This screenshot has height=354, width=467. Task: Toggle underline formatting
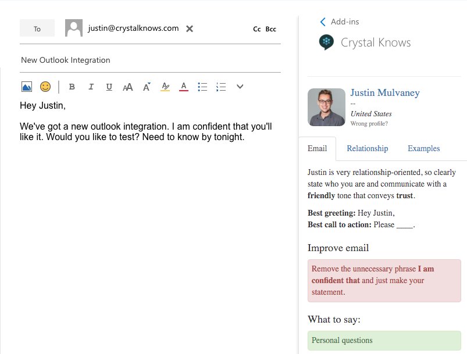pos(109,87)
